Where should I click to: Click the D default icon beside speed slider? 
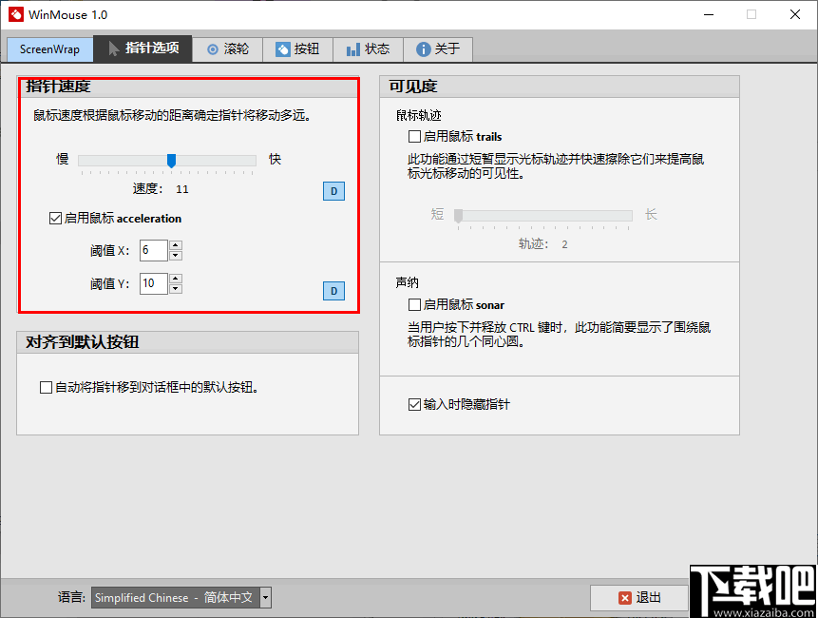pyautogui.click(x=333, y=191)
